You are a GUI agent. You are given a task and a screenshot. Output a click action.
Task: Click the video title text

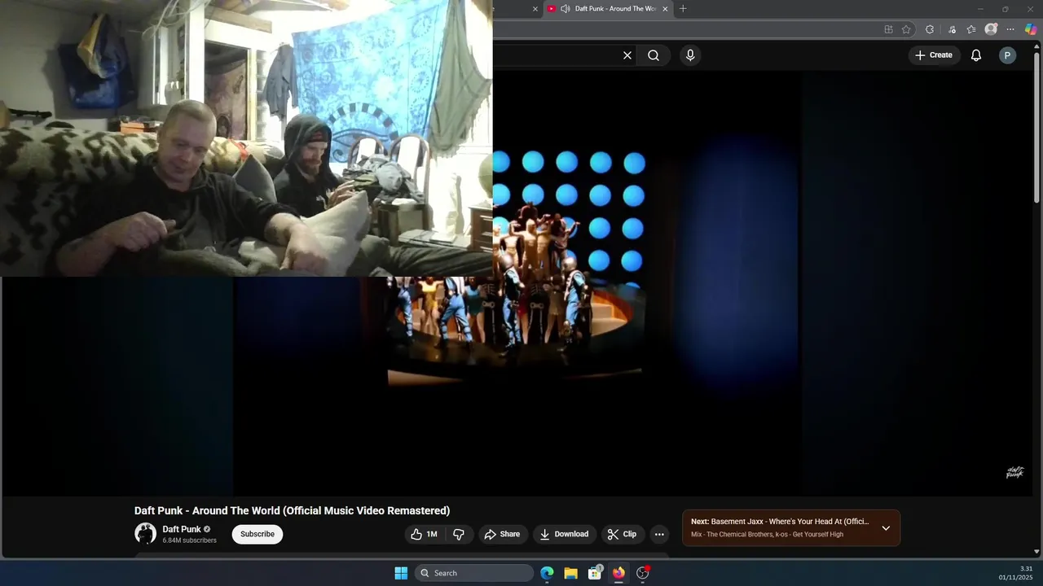pyautogui.click(x=292, y=511)
